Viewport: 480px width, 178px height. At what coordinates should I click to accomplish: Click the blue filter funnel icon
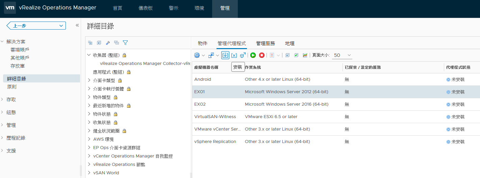click(x=125, y=43)
